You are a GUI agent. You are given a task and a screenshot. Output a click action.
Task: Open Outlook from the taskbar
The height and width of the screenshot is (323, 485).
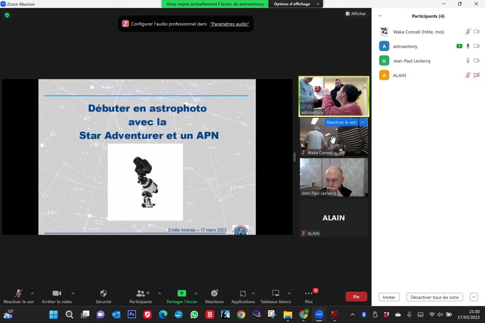coord(117,314)
